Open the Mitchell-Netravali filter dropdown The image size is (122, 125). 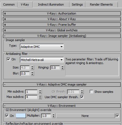42,60
